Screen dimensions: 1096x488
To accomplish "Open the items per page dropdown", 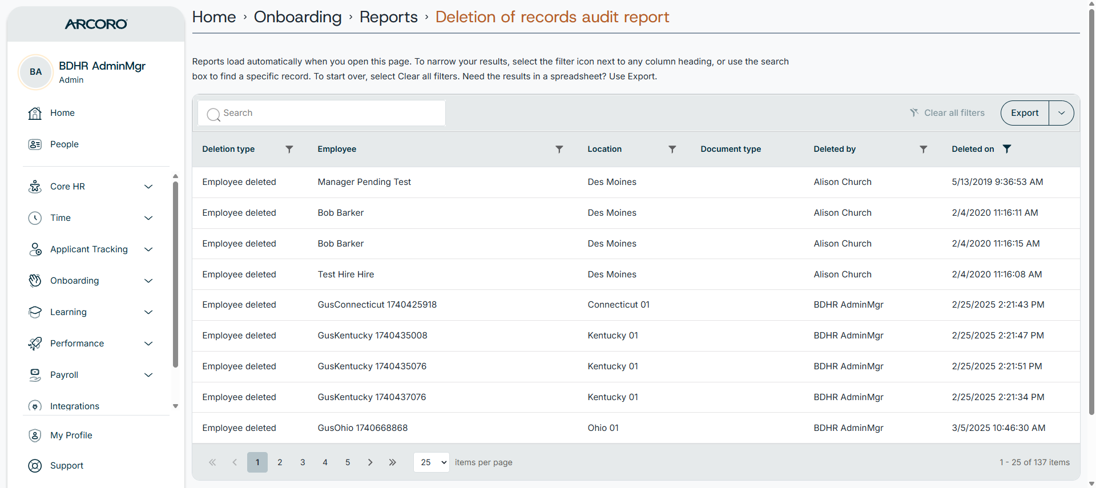I will pyautogui.click(x=432, y=462).
